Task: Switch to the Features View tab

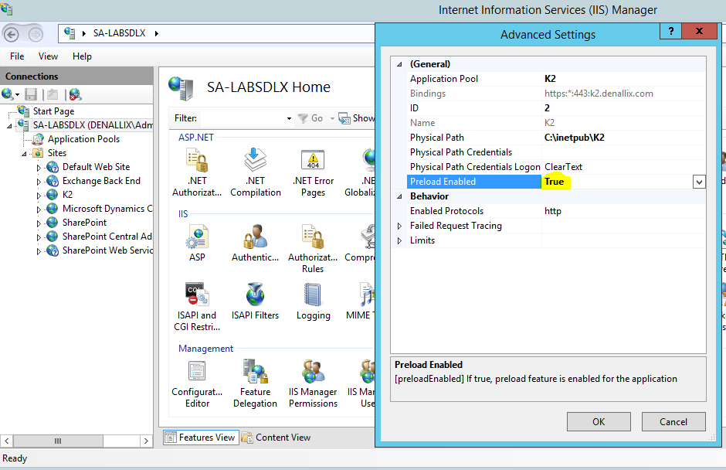Action: point(201,437)
